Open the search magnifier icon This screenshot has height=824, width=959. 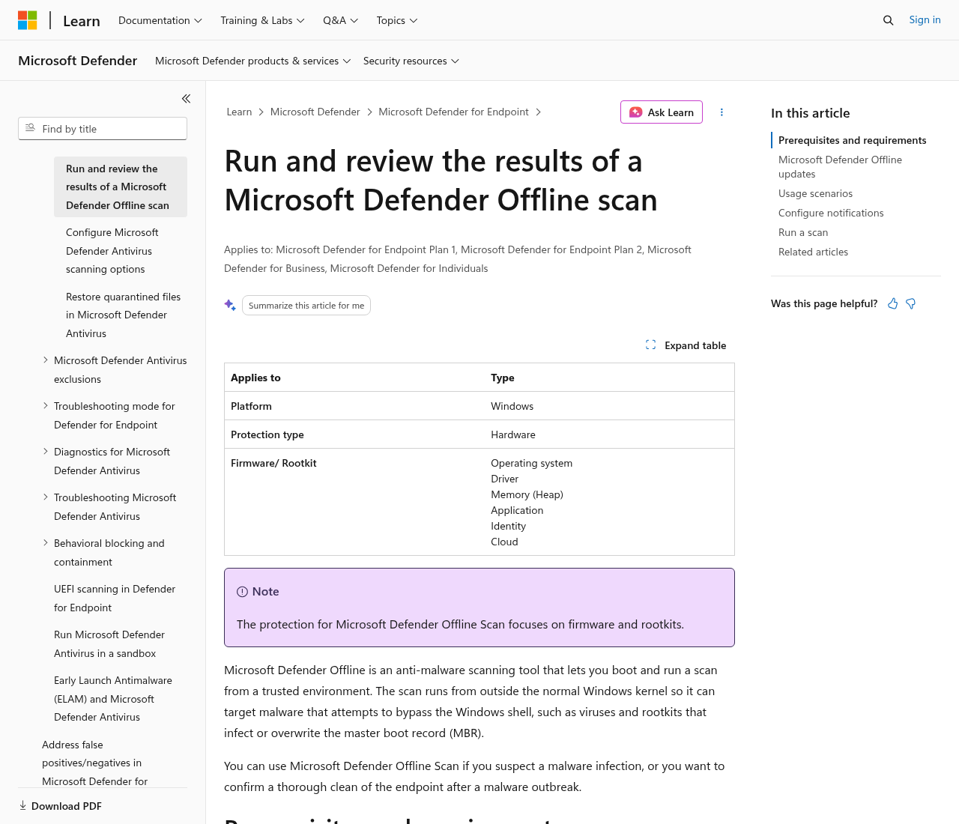point(888,20)
